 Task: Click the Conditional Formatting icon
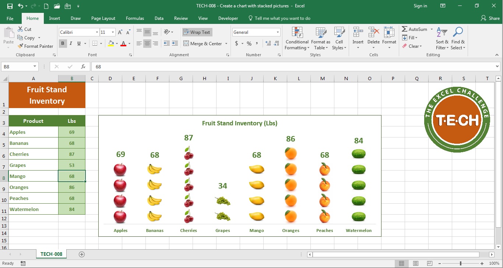pyautogui.click(x=297, y=33)
